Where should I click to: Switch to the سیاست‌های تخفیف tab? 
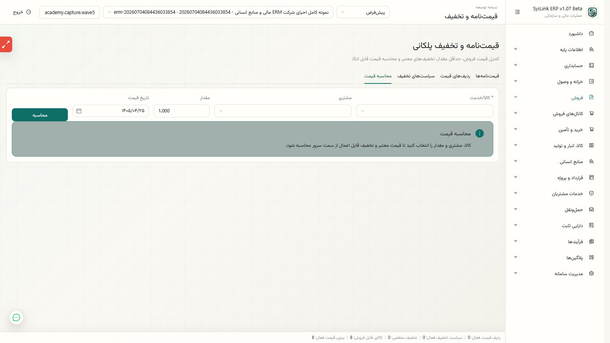[416, 76]
